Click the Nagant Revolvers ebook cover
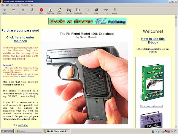The width and height of the screenshot is (178, 134). [151, 120]
